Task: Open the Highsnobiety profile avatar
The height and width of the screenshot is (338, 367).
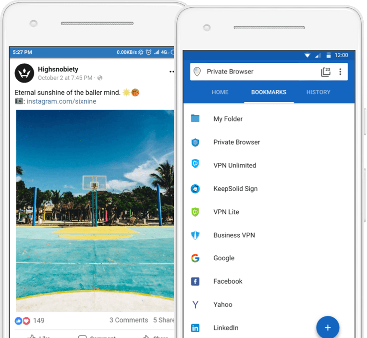Action: click(24, 73)
